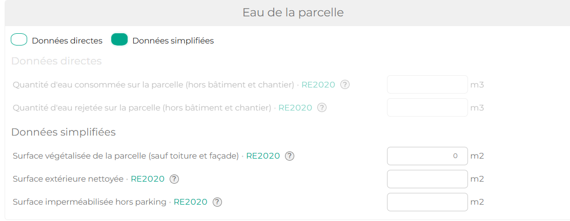Open help for water consumed on parcel

[x=345, y=85]
